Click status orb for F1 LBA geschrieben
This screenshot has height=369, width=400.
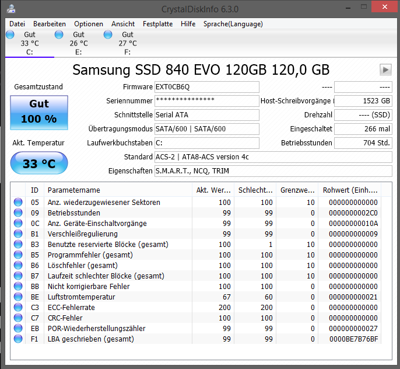[x=18, y=339]
